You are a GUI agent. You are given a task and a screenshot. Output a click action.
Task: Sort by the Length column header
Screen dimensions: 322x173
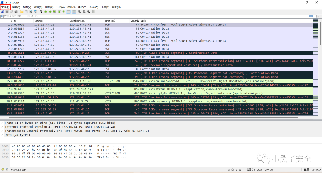(134, 21)
